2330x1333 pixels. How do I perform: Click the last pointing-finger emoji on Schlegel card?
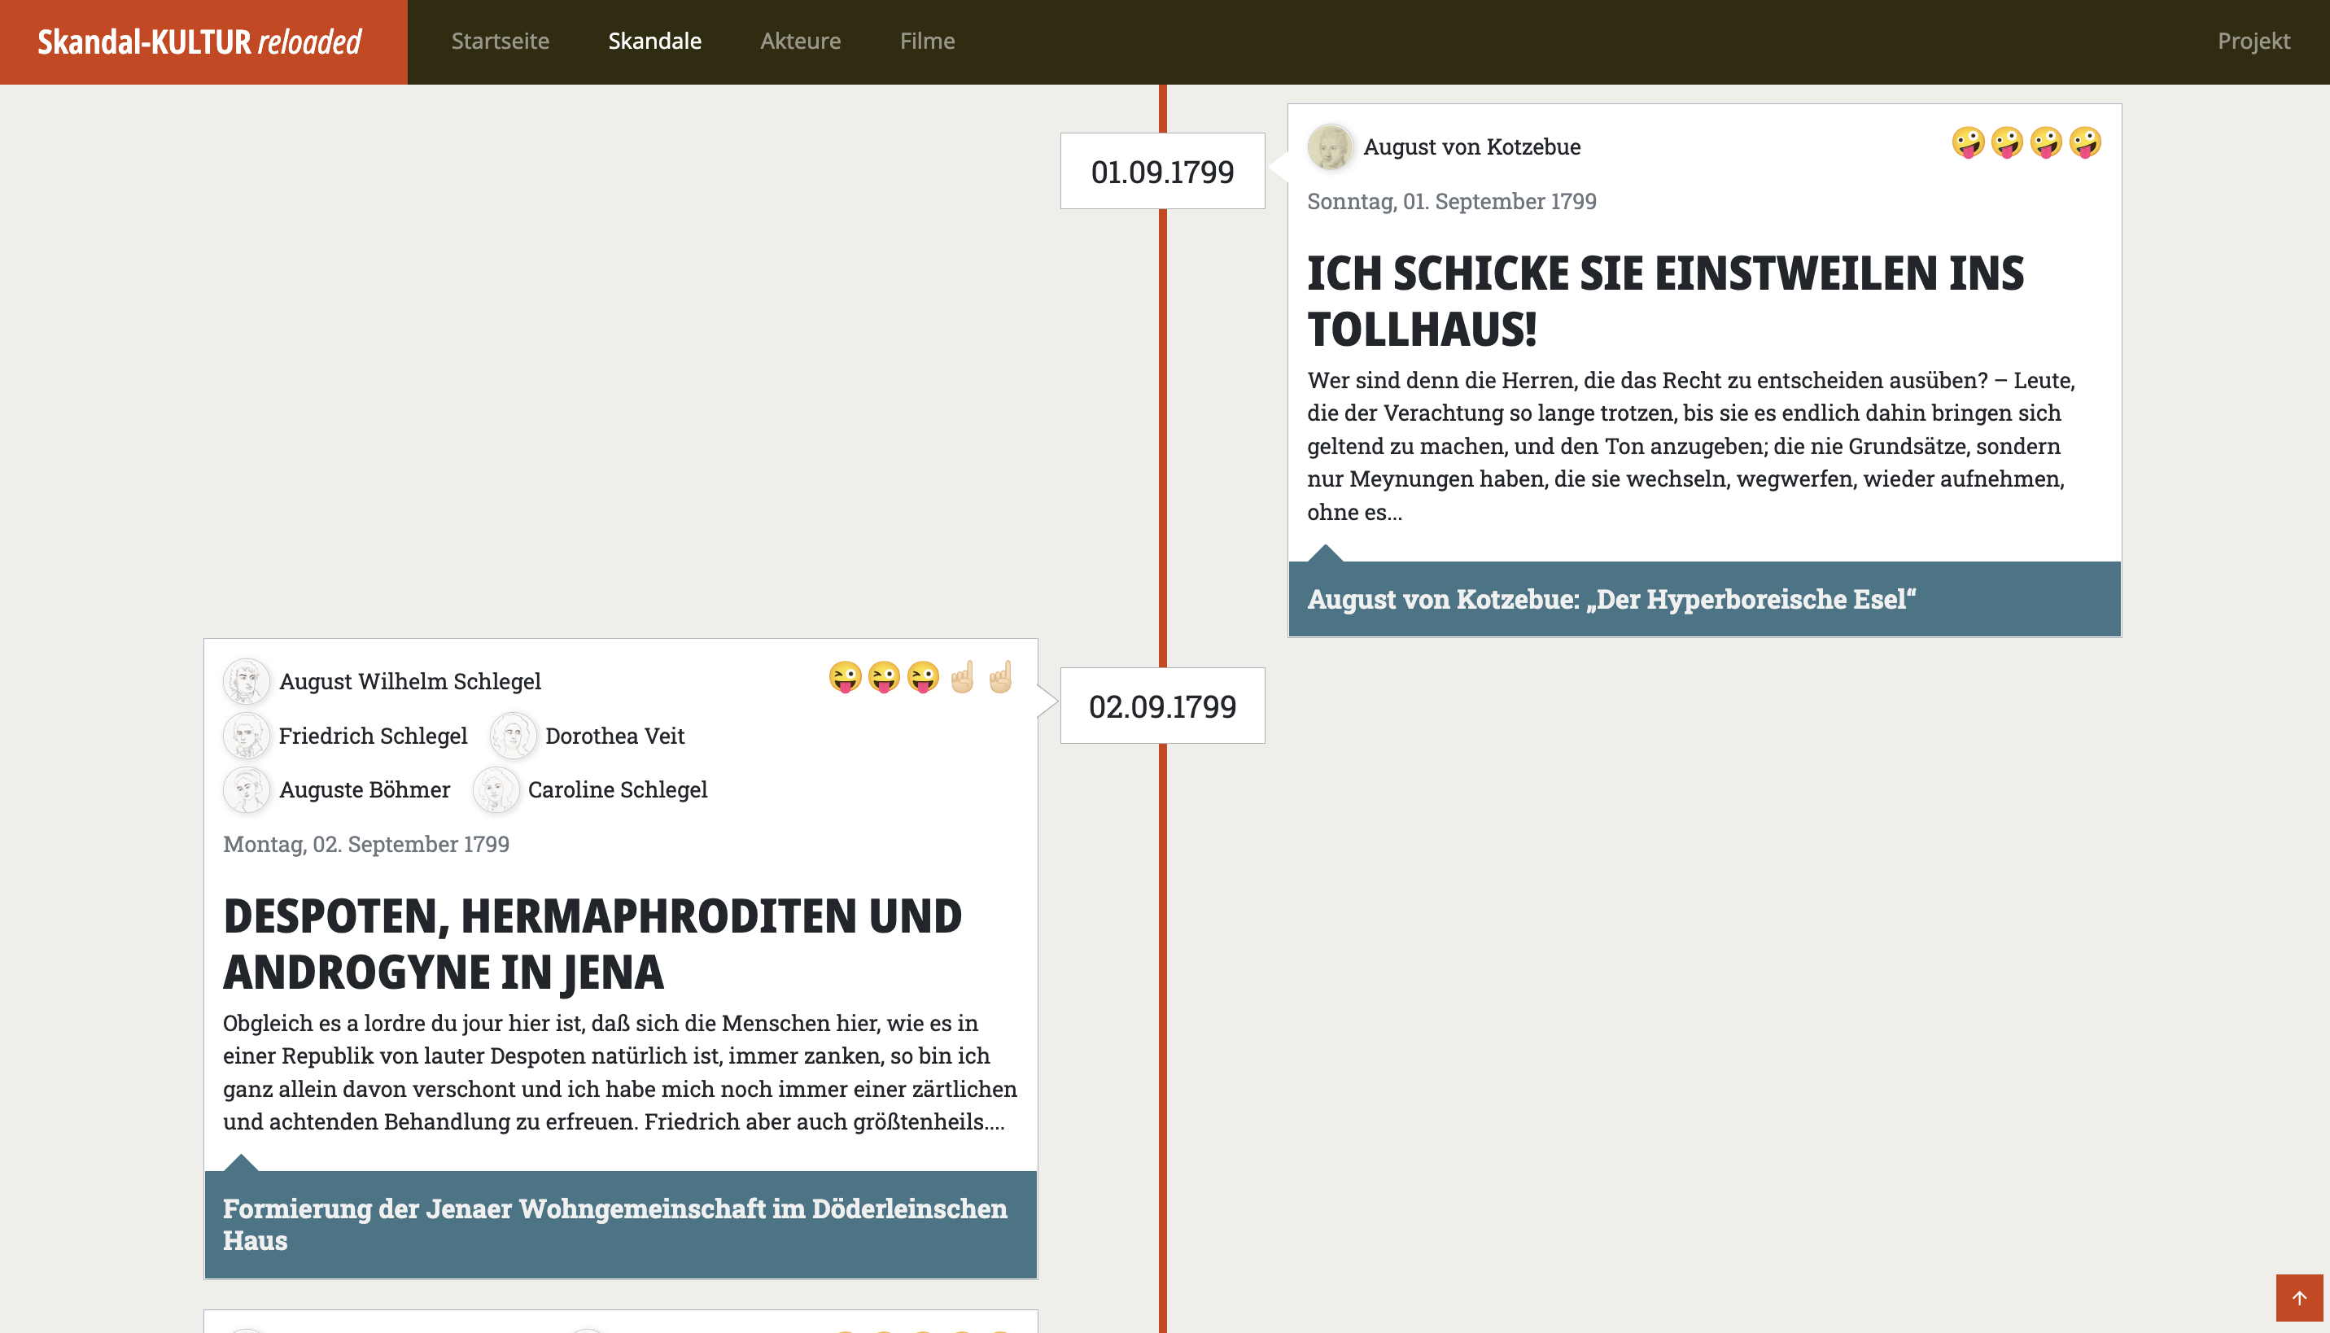coord(1001,677)
